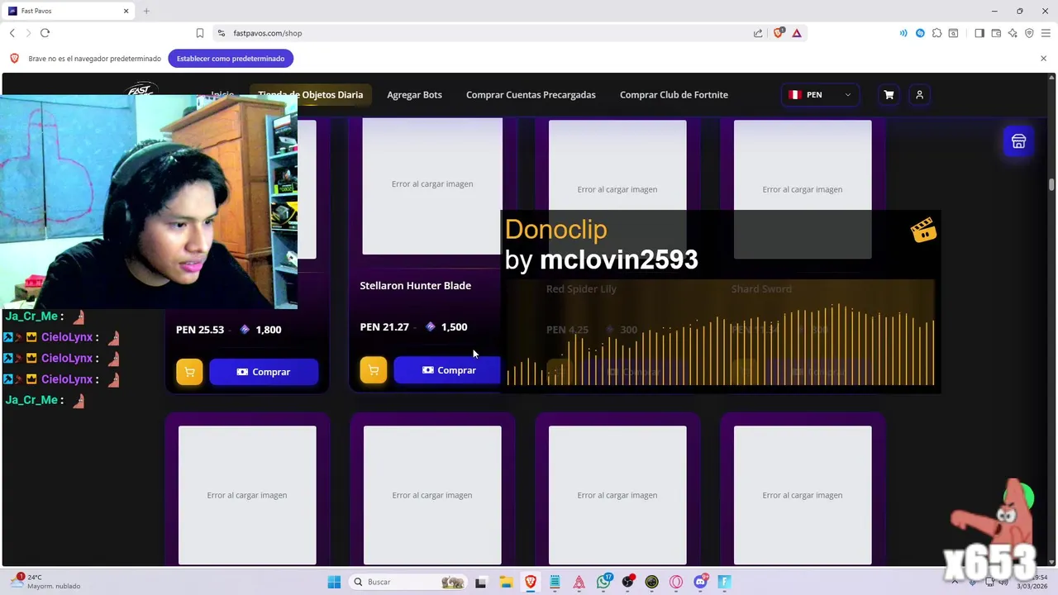The image size is (1058, 595).
Task: Click the PEN 25.53 price
Action: pos(200,330)
